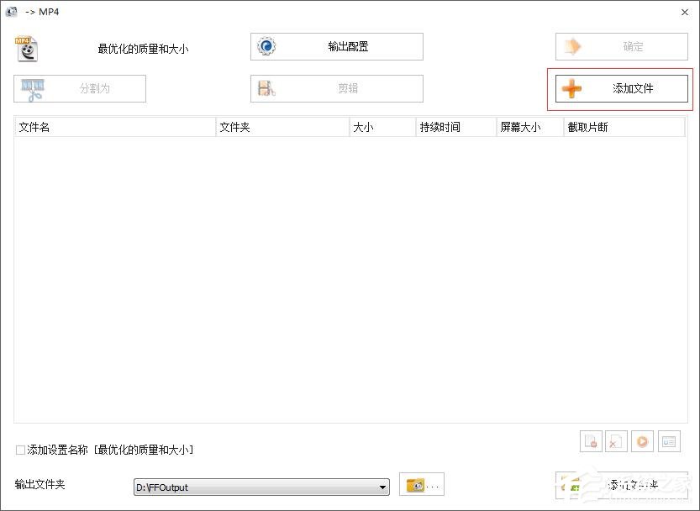This screenshot has height=511, width=700.
Task: Open 输出配置 output settings
Action: 337,46
